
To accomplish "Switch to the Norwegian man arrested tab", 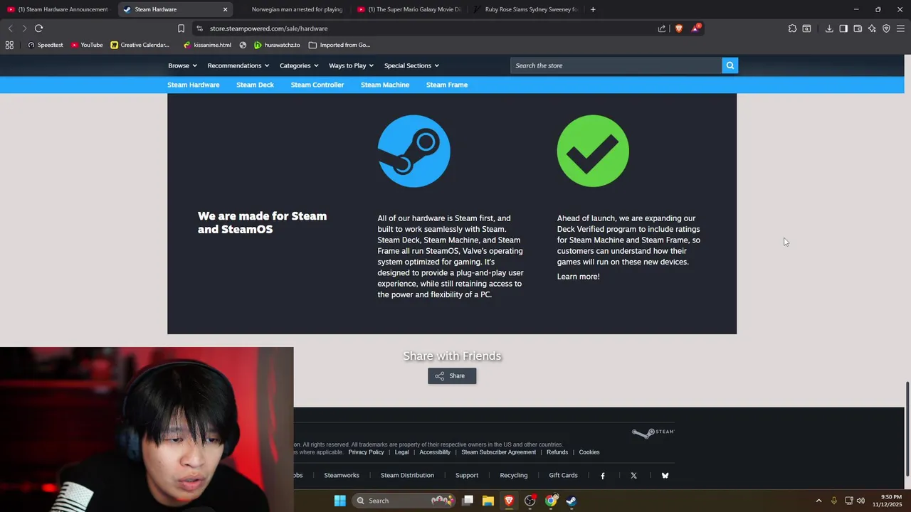I will point(292,9).
